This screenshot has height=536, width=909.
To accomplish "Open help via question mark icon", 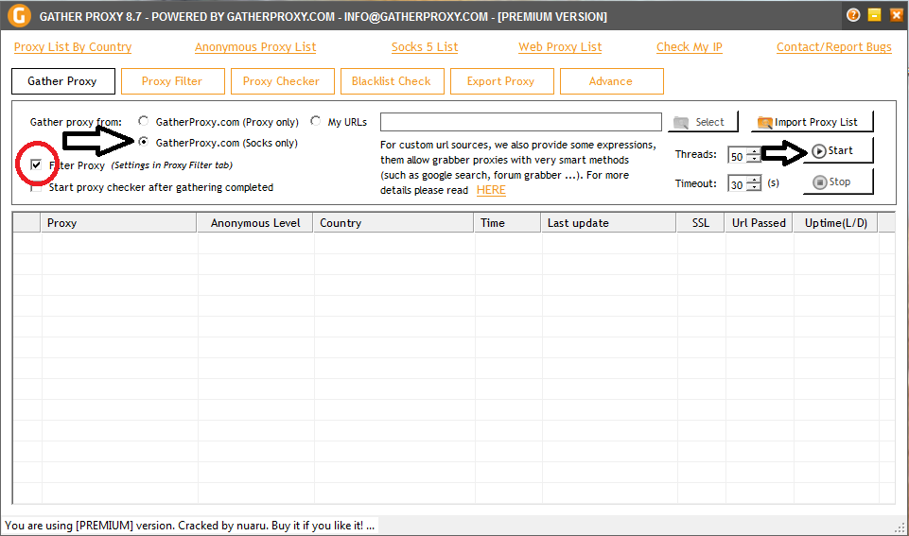I will [x=853, y=15].
